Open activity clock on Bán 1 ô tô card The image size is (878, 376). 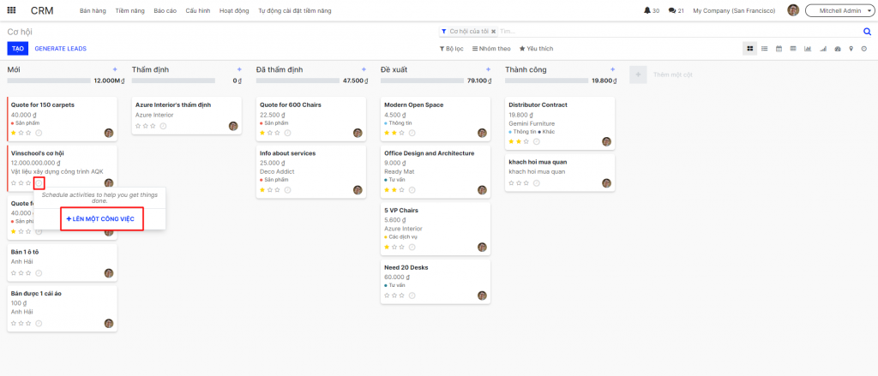[x=39, y=273]
